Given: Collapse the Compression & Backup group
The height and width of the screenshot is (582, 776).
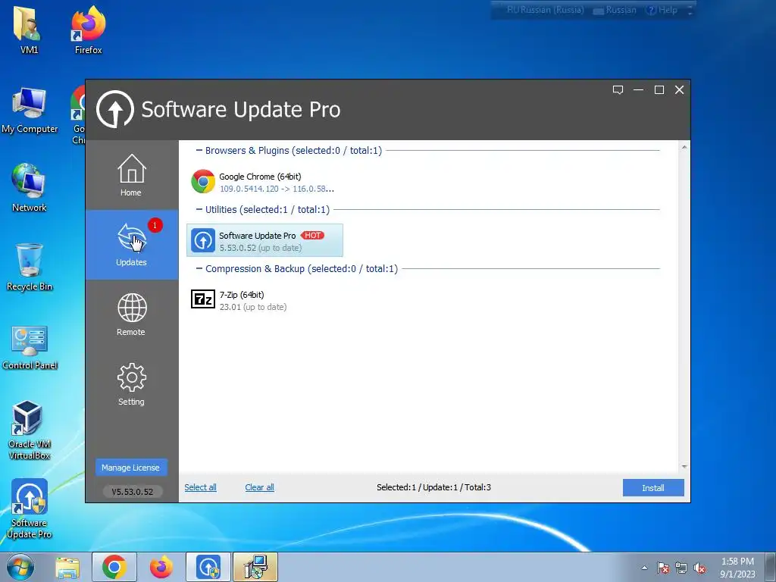Looking at the screenshot, I should pos(199,269).
